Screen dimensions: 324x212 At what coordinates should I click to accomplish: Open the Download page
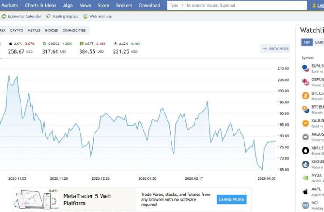click(150, 6)
